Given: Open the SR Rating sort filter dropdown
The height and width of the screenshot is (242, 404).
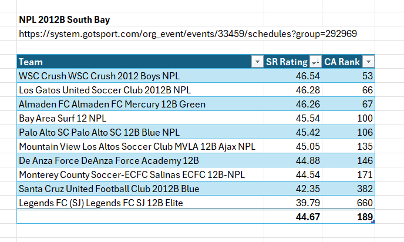Looking at the screenshot, I should [x=315, y=62].
